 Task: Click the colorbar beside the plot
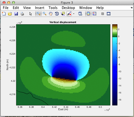(115, 65)
